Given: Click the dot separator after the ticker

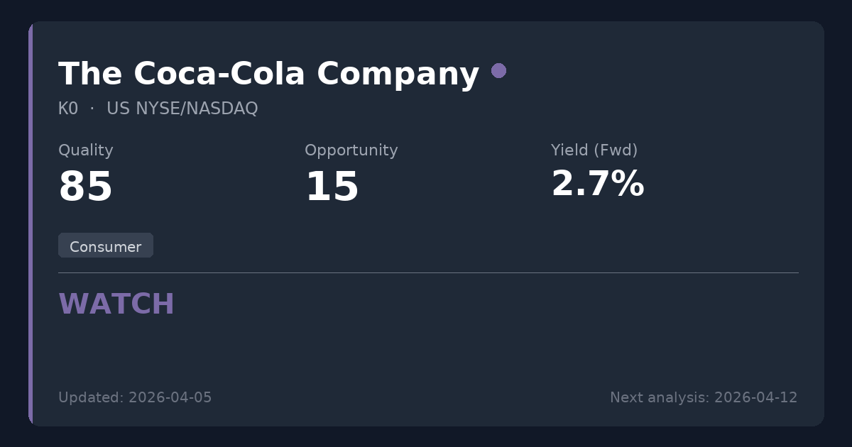Looking at the screenshot, I should click(92, 109).
